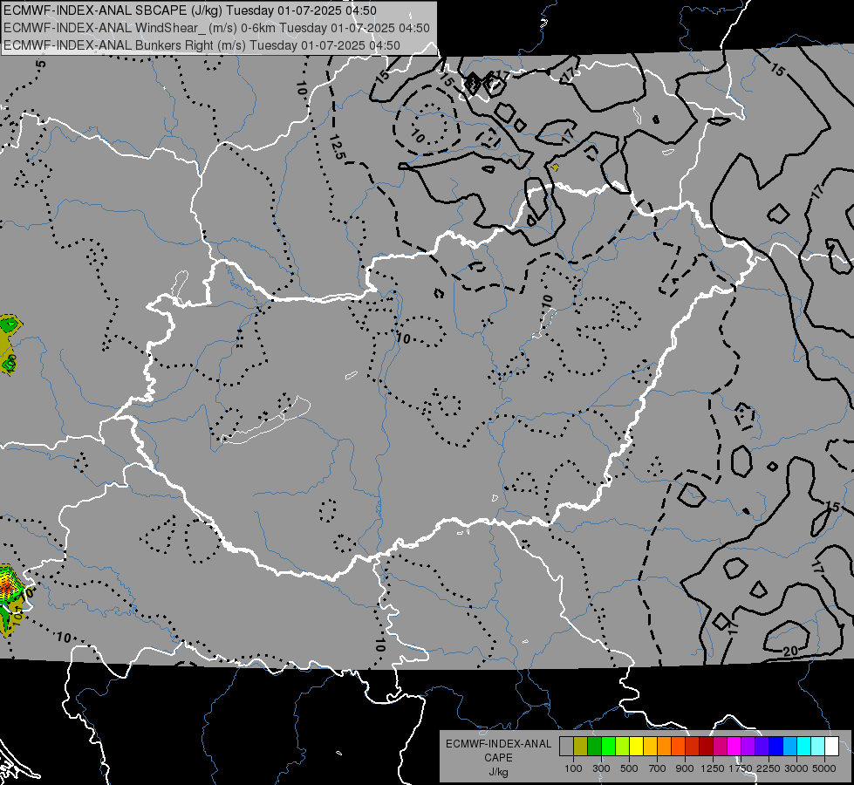Select the dark red swatch in the CAPE legend
The height and width of the screenshot is (785, 854).
pos(706,747)
